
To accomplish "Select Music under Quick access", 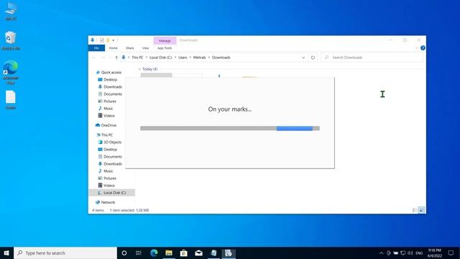I will tap(106, 109).
